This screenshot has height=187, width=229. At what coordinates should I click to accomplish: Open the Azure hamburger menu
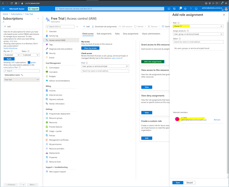4,8
